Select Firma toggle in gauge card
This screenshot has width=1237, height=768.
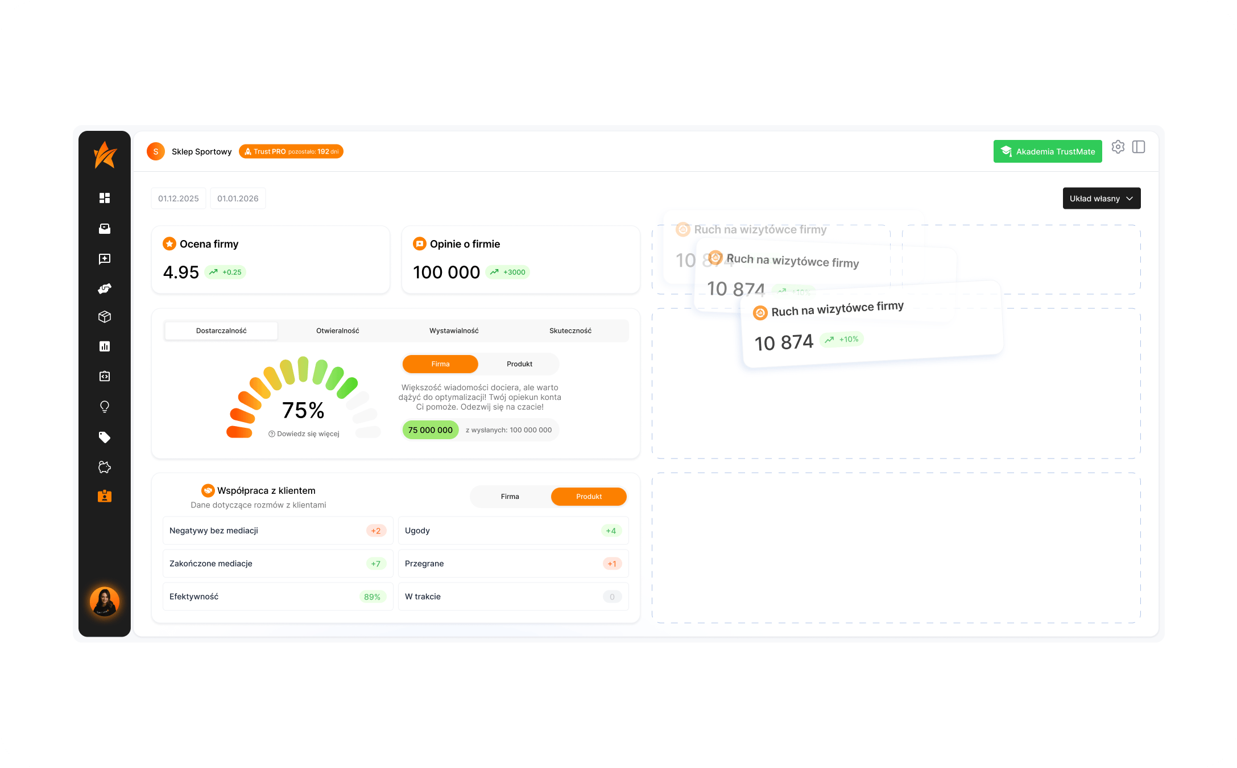(x=440, y=364)
